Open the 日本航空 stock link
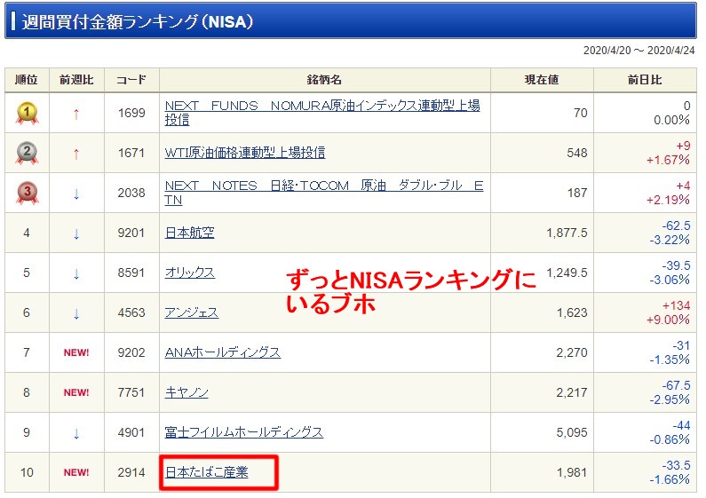This screenshot has width=706, height=498. 189,233
